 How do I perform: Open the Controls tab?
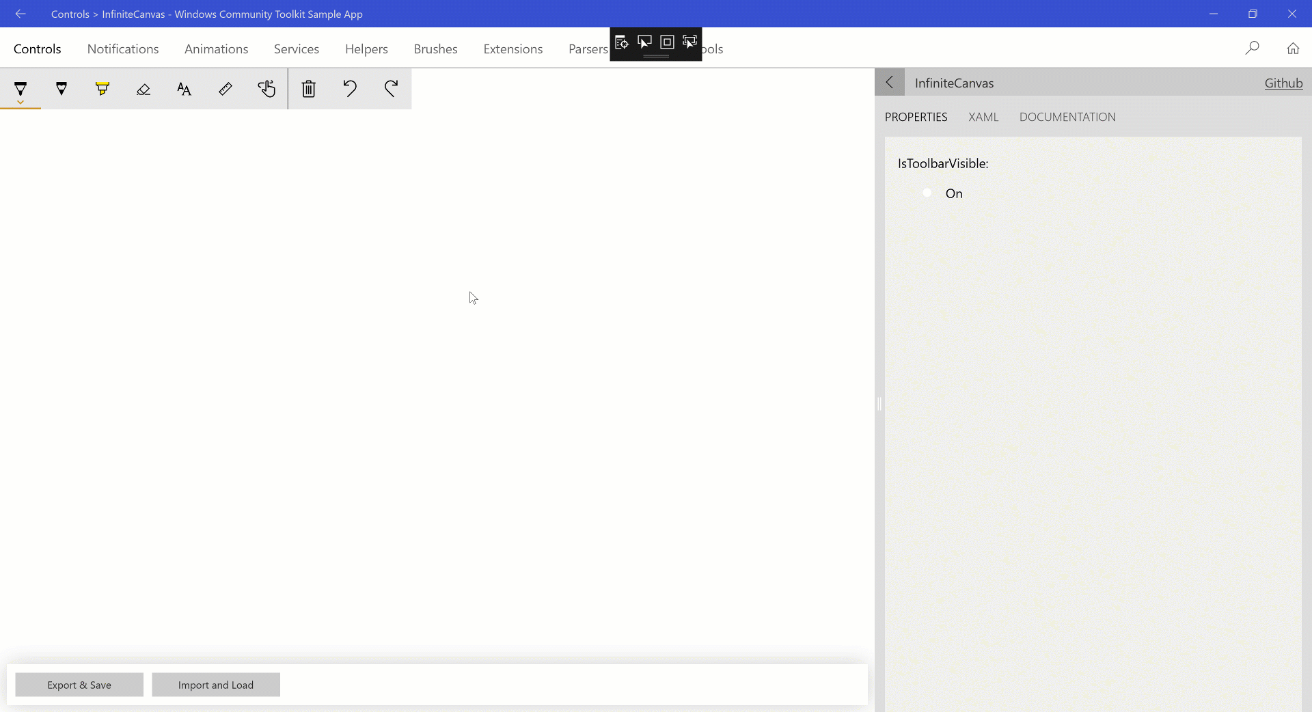click(38, 49)
